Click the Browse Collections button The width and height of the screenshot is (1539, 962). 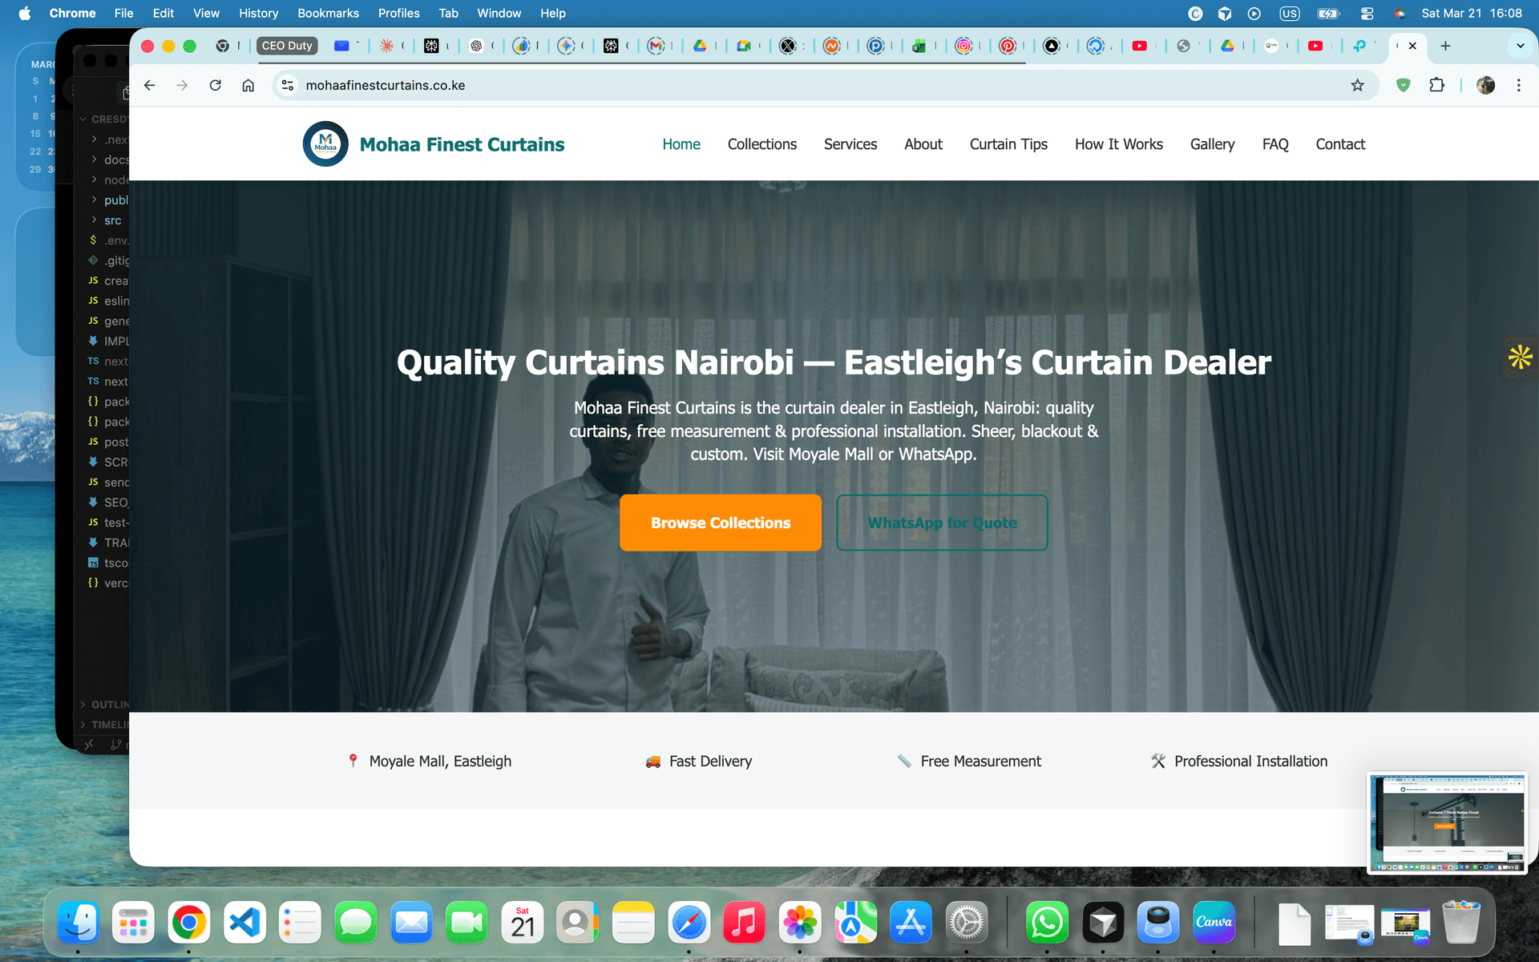click(x=721, y=523)
